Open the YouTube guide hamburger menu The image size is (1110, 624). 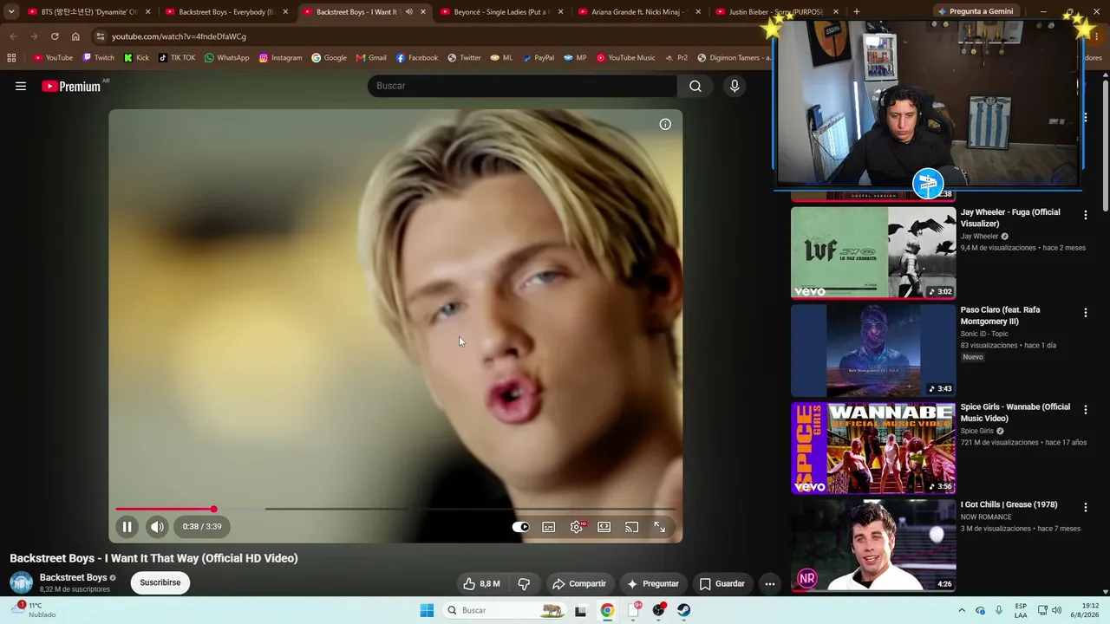[x=21, y=86]
